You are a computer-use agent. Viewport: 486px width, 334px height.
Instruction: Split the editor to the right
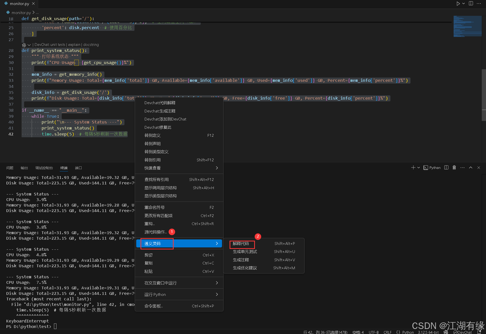point(471,4)
